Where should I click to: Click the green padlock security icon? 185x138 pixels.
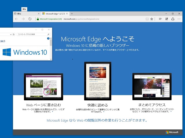38,19
